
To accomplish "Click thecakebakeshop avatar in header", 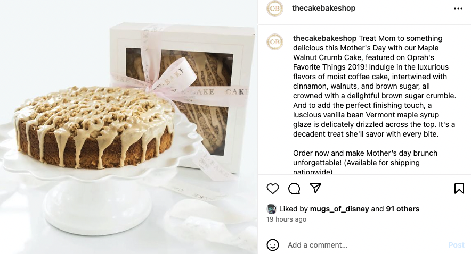I will coord(275,9).
